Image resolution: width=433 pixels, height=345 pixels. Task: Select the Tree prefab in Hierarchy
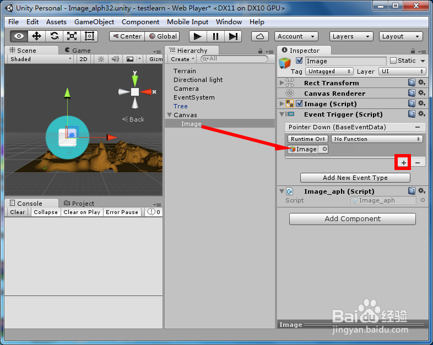[x=181, y=106]
